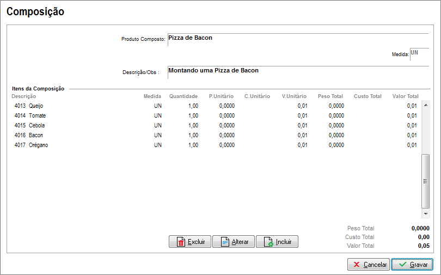Click the Descrição column header
The height and width of the screenshot is (275, 441).
point(24,96)
